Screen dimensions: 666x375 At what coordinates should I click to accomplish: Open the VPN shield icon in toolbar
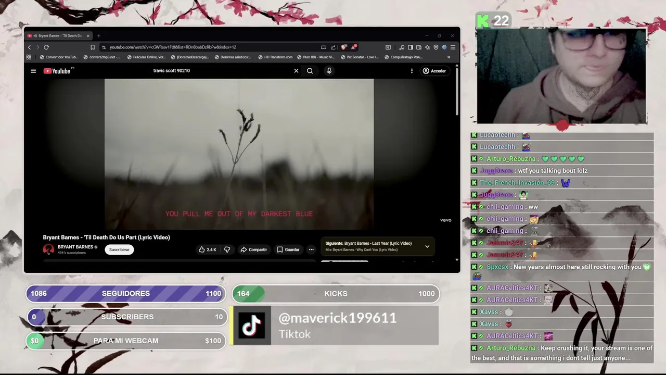point(436,47)
